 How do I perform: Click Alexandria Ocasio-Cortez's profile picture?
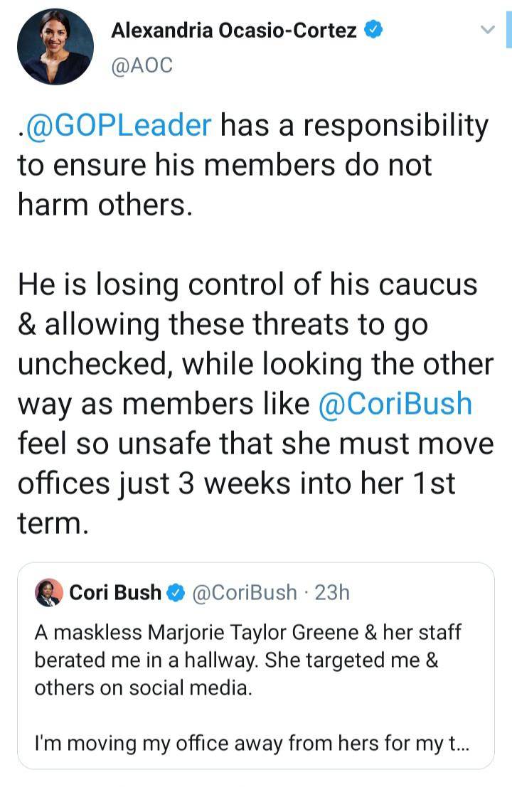click(x=55, y=45)
